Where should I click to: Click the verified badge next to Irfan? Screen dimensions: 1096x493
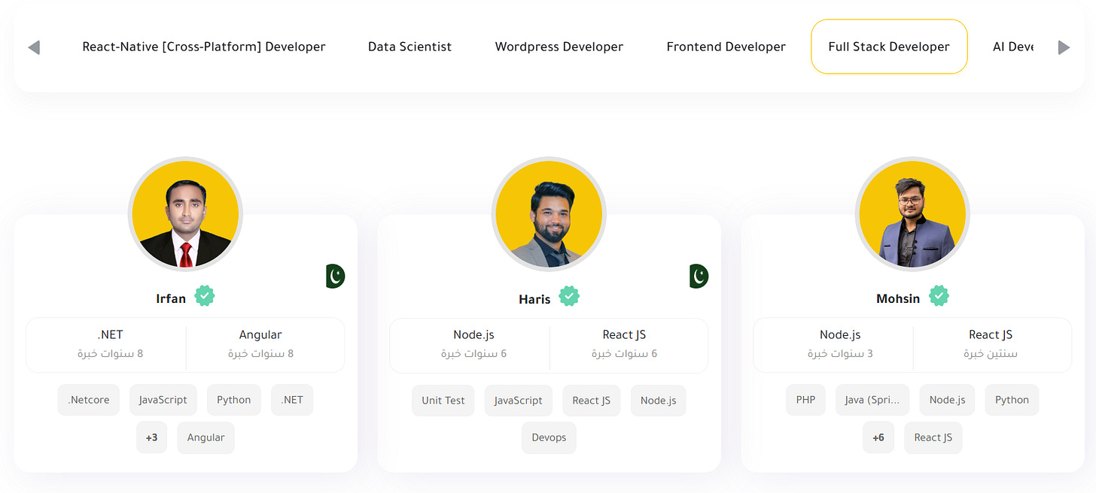click(205, 296)
